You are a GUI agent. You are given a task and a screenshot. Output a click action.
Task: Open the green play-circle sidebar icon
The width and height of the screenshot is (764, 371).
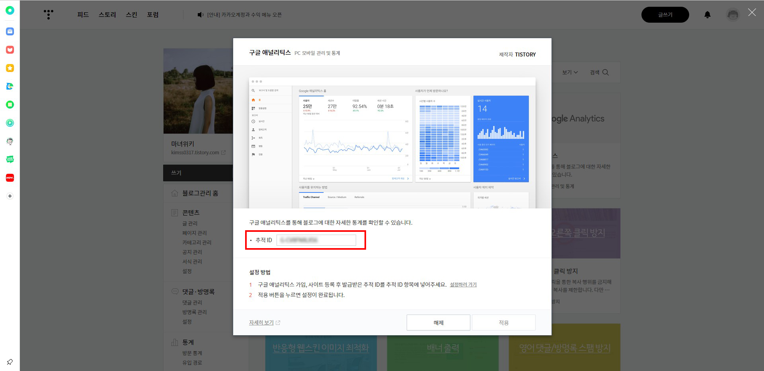(x=10, y=123)
